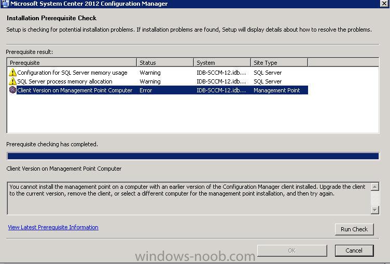Click system name in process memory allocation row

(221, 81)
